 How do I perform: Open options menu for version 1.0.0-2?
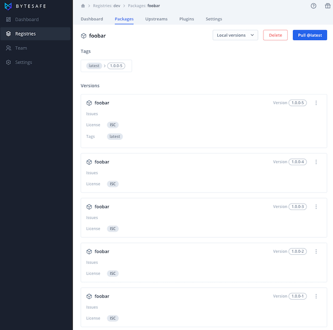click(x=316, y=251)
